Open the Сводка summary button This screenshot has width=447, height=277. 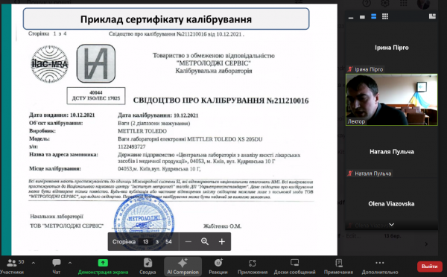[148, 267]
